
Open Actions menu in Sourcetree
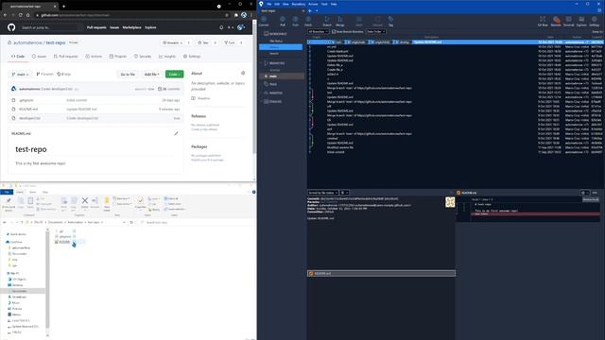313,4
